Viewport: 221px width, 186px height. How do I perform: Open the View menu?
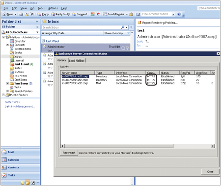click(x=24, y=8)
